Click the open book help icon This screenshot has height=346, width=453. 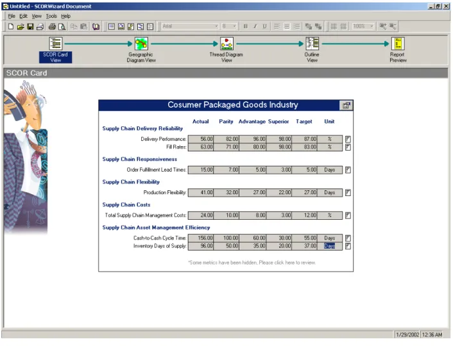(x=96, y=26)
